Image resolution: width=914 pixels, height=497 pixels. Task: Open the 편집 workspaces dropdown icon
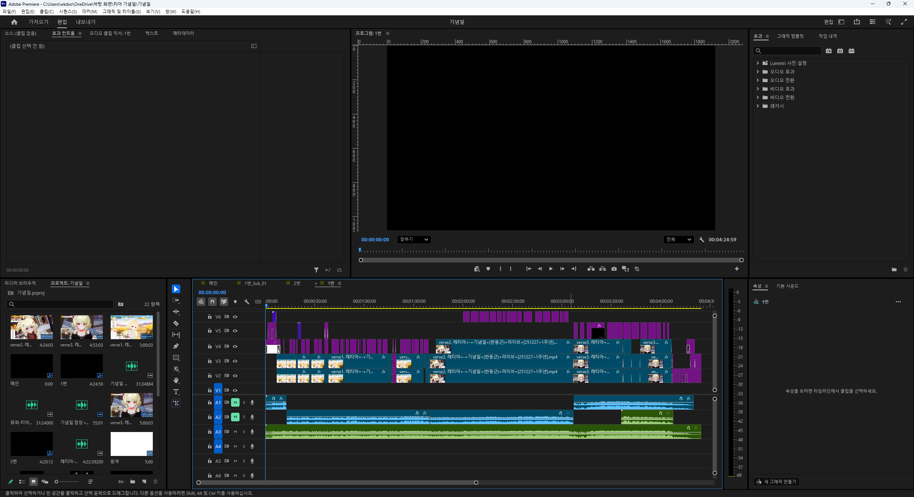[841, 22]
